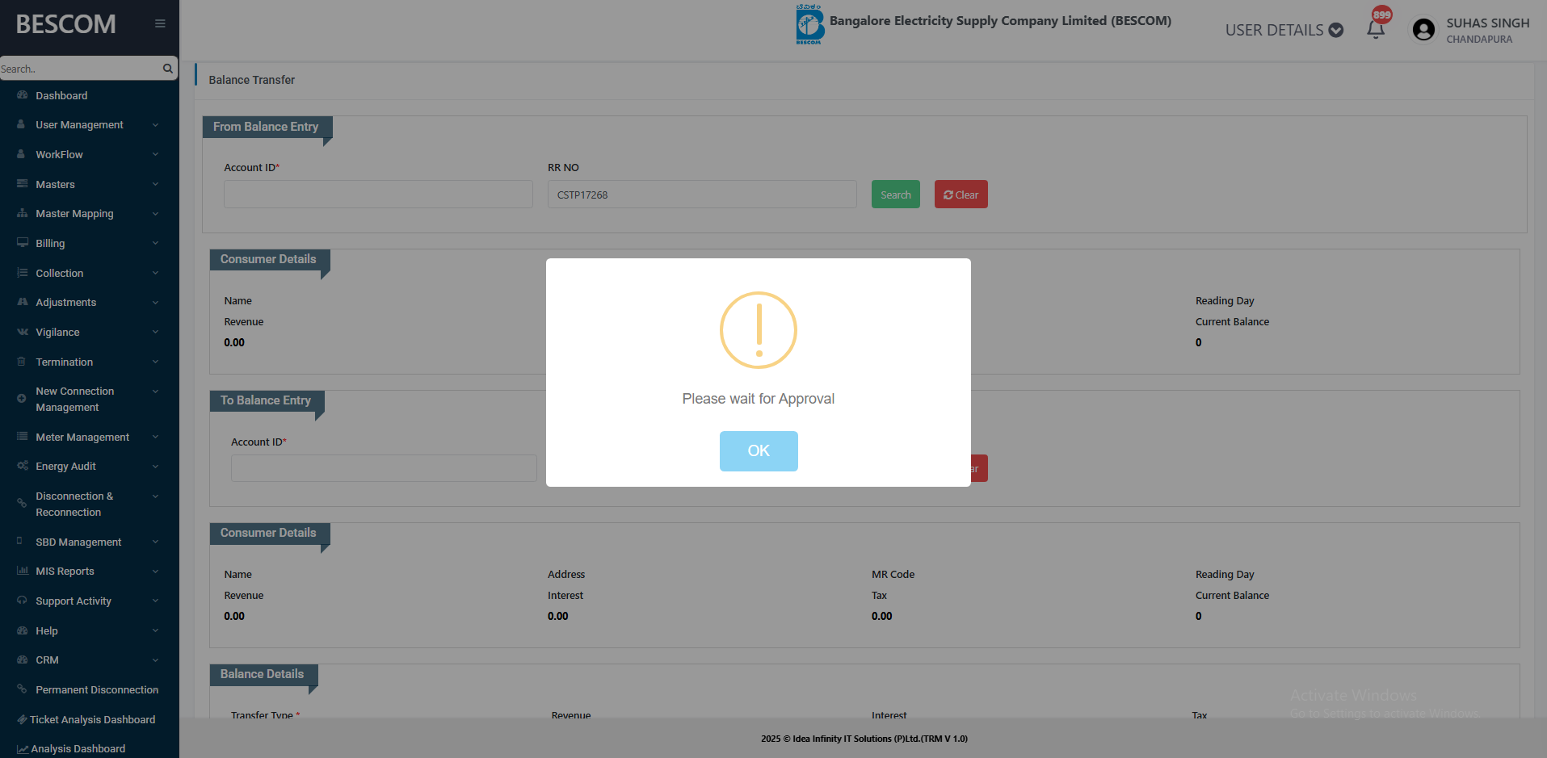This screenshot has width=1547, height=758.
Task: Click the Meter Management icon
Action: click(x=22, y=437)
